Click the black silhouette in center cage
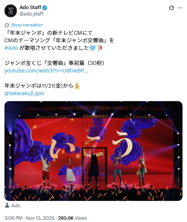Image resolution: width=187 pixels, height=222 pixels. click(93, 167)
